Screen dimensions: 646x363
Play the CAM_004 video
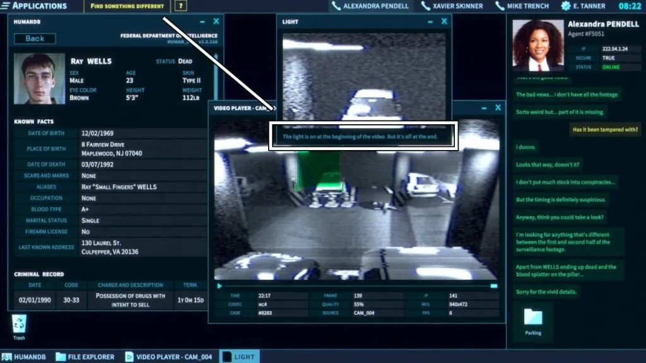pyautogui.click(x=220, y=286)
